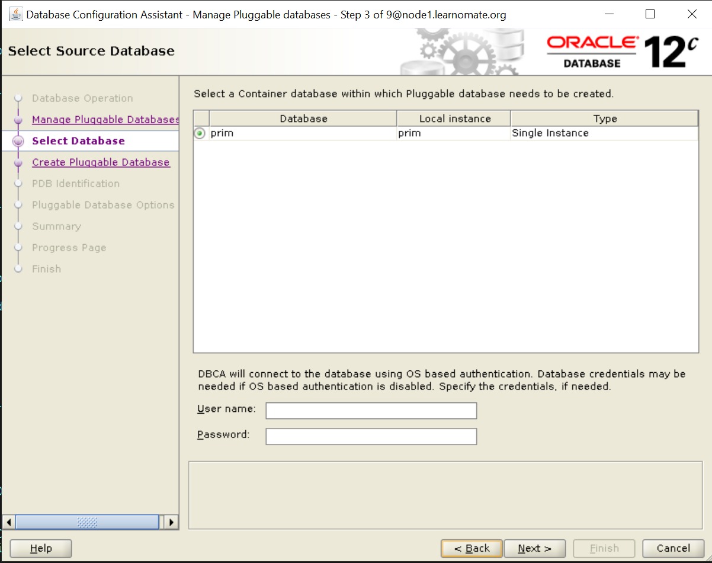
Task: Click the Oracle Database 12c logo
Action: [x=622, y=52]
